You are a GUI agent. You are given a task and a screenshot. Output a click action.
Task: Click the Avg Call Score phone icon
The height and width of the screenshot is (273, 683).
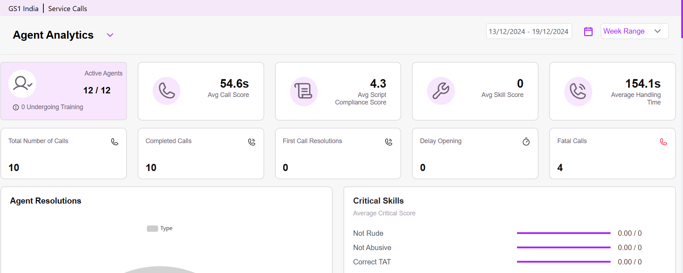(166, 91)
